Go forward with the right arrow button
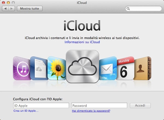The width and height of the screenshot is (164, 120). tap(11, 8)
